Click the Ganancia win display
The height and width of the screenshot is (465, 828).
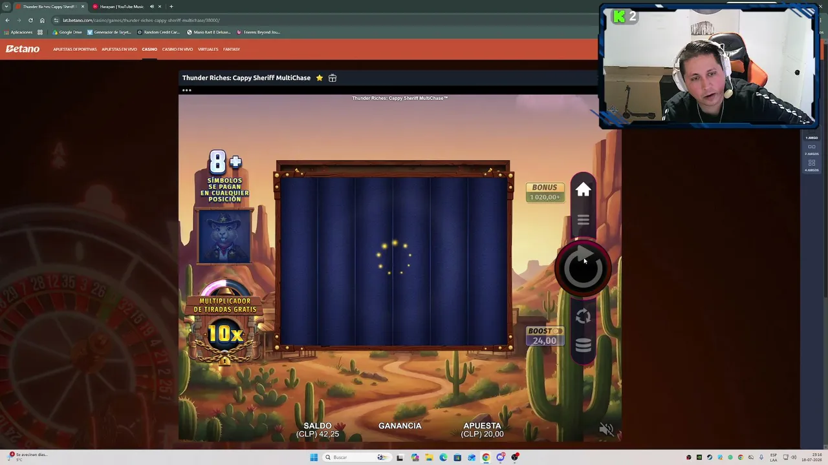400,426
